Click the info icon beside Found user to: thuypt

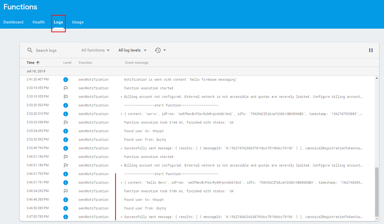point(66,131)
